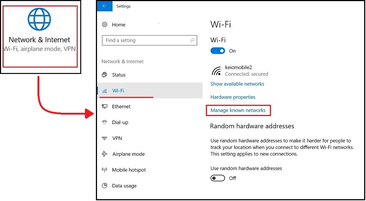This screenshot has width=366, height=201.
Task: Select the Wi-Fi sidebar item
Action: (118, 91)
